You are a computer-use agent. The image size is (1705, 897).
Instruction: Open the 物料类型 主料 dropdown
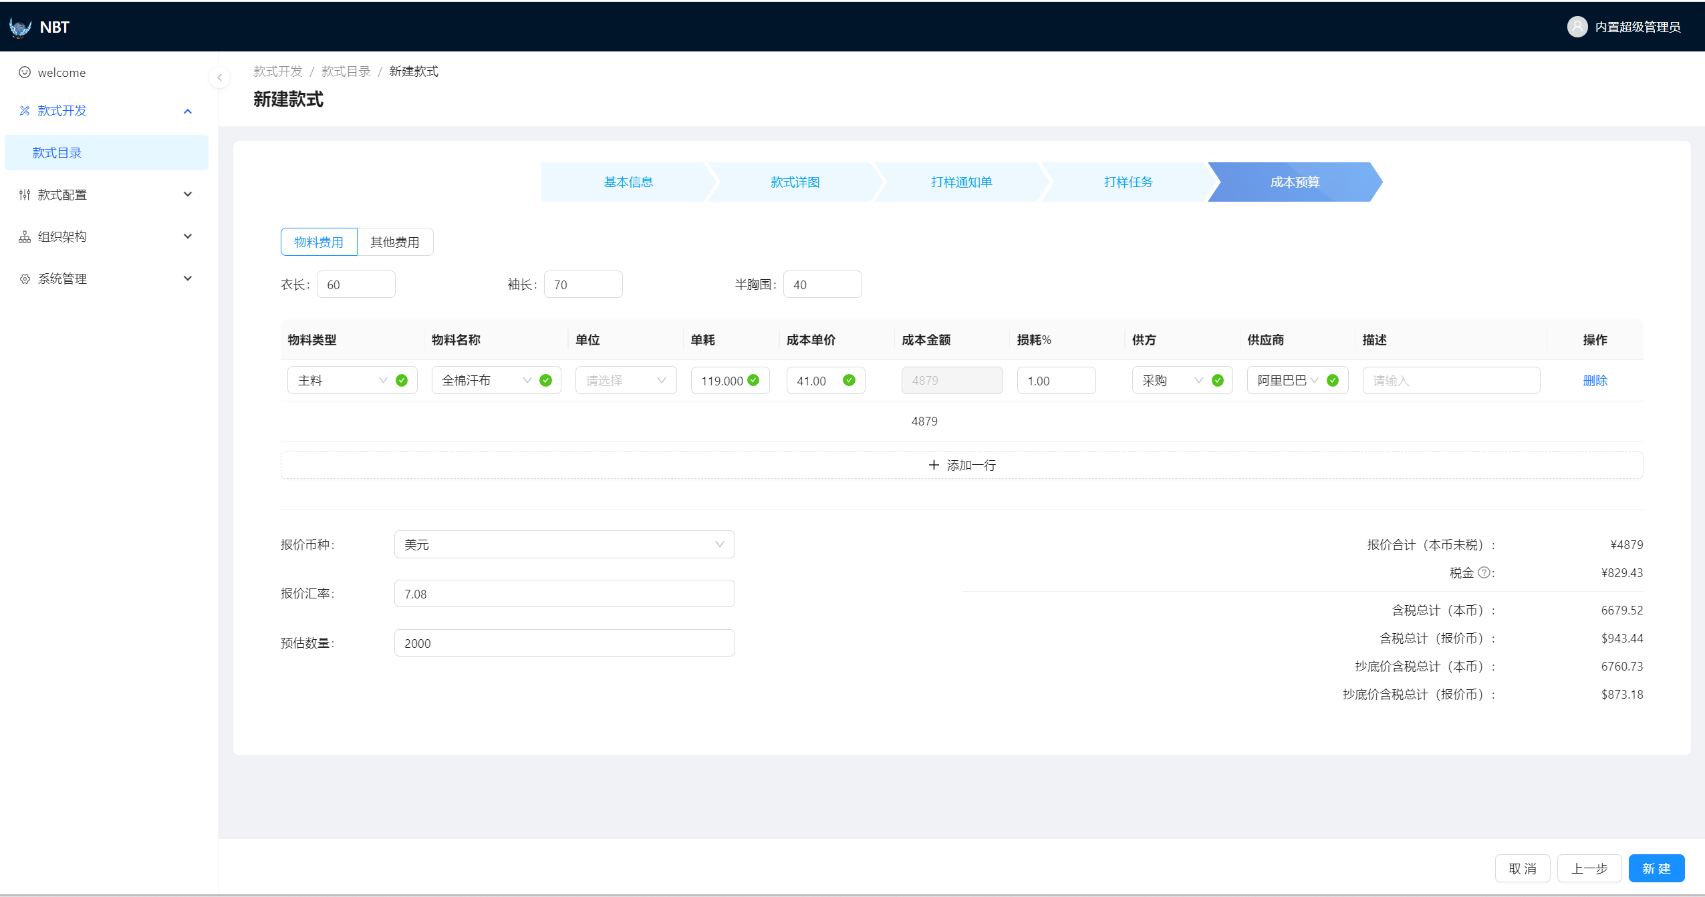(352, 380)
